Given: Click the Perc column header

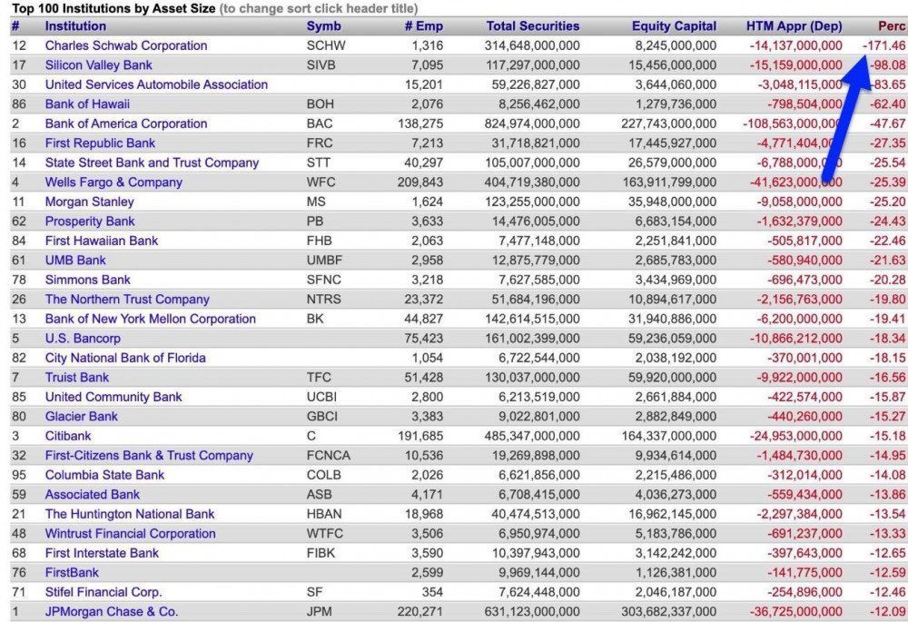Looking at the screenshot, I should (x=891, y=26).
